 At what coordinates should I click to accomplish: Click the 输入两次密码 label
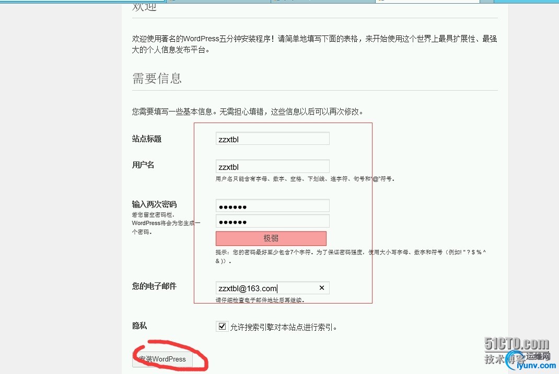[154, 204]
